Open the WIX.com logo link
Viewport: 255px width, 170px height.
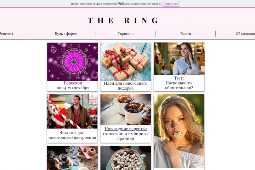coord(124,4)
